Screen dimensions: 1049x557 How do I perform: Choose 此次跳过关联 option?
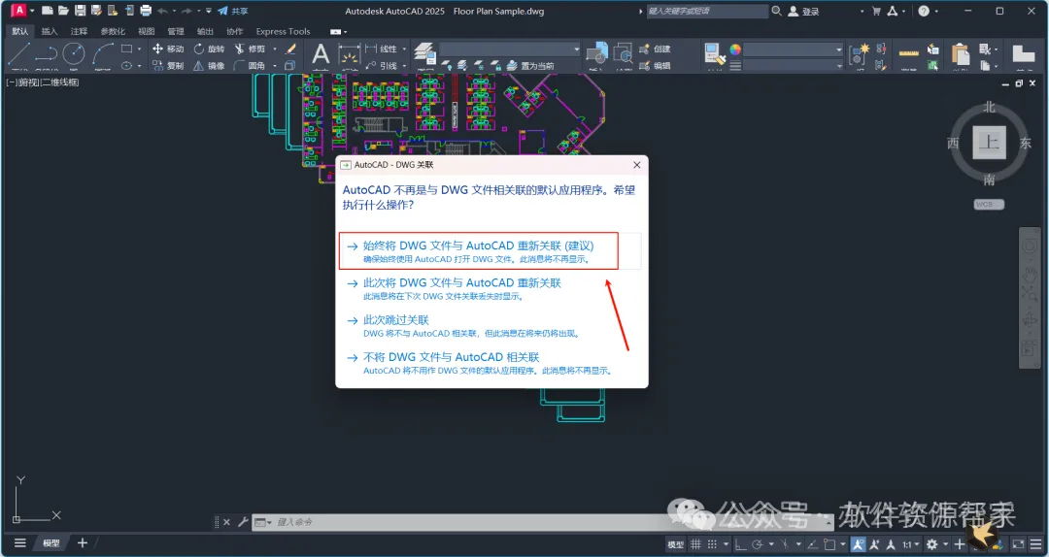click(490, 326)
